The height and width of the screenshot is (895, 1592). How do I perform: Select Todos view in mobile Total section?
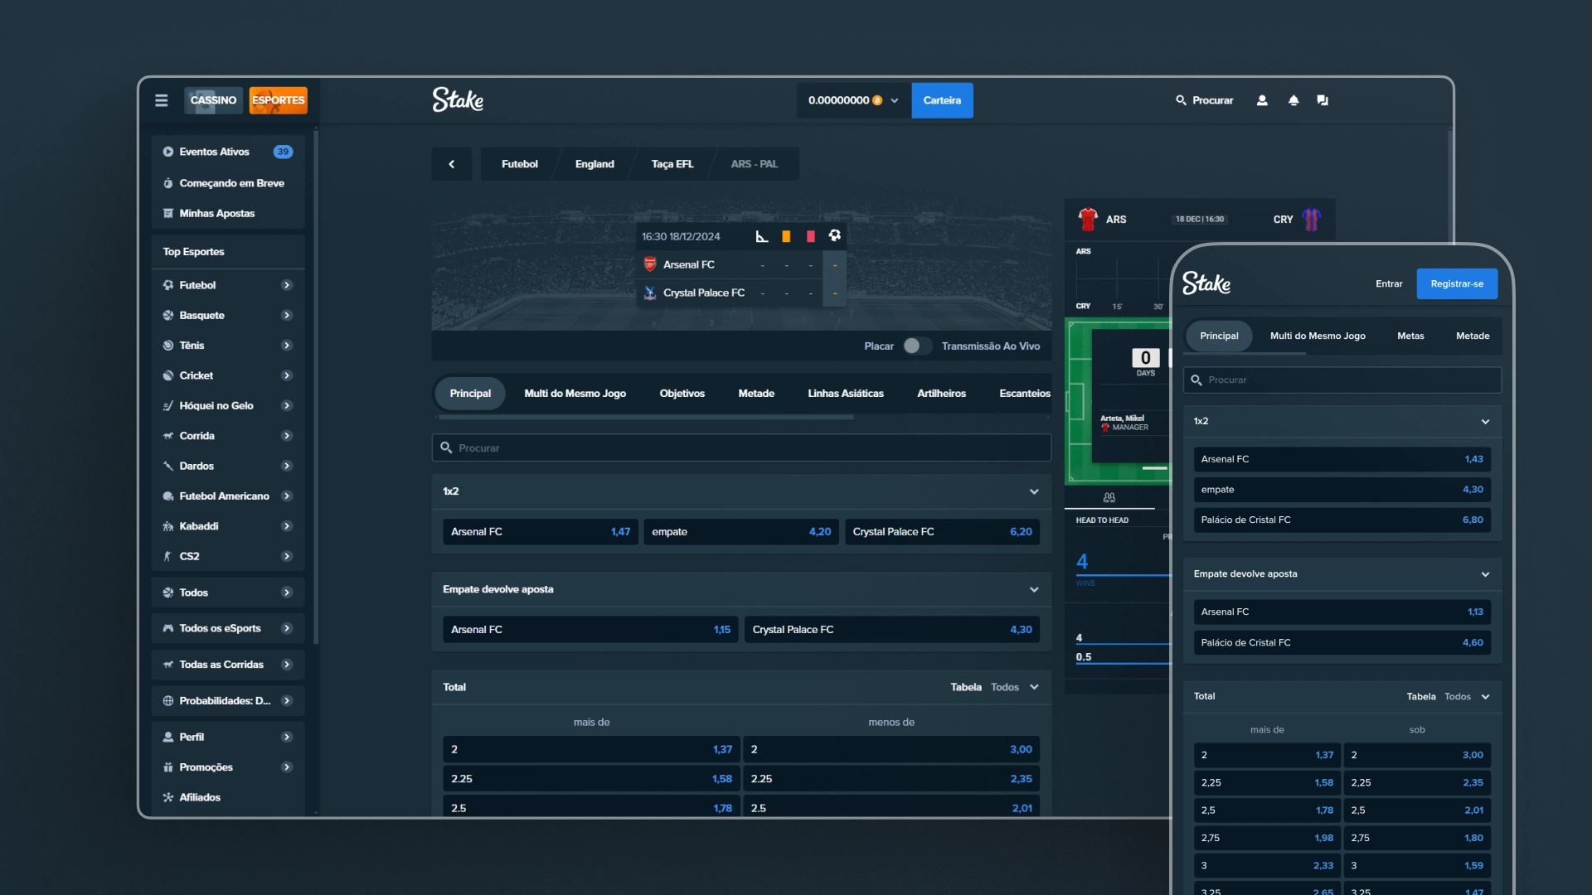tap(1458, 697)
